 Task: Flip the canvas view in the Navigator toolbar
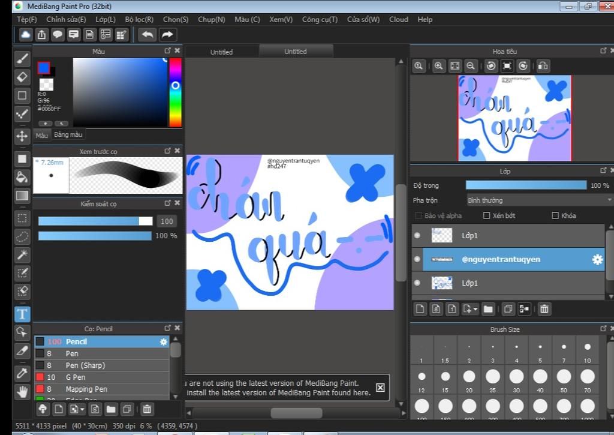click(543, 66)
